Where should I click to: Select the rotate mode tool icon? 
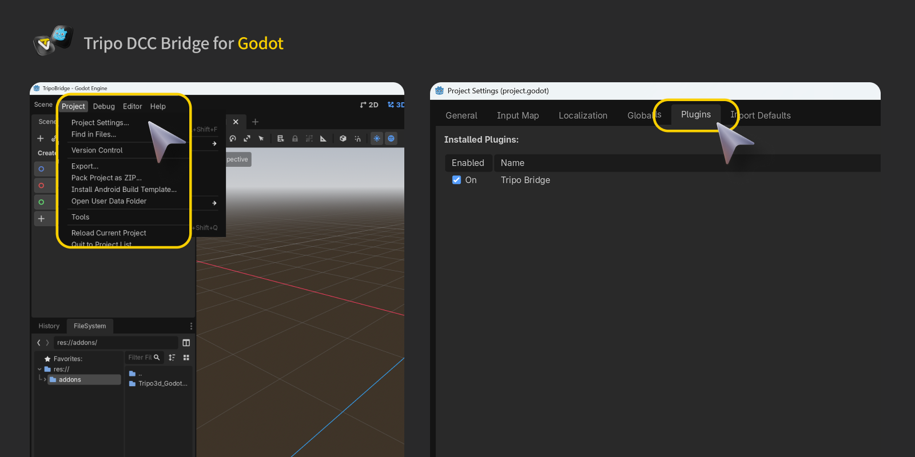click(233, 139)
